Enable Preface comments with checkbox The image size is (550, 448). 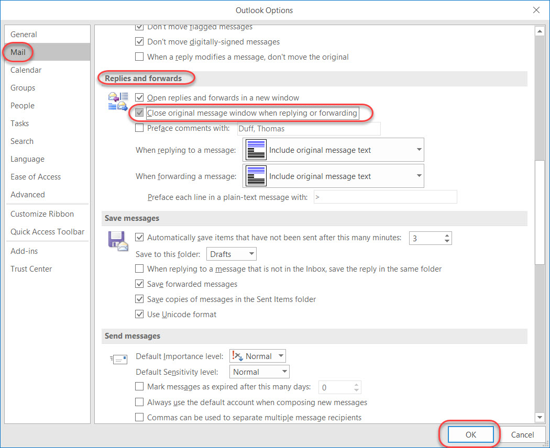[139, 128]
